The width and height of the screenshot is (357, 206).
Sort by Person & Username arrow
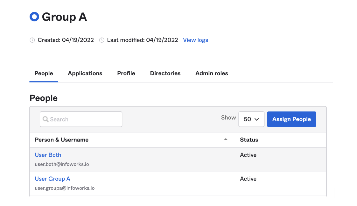[x=225, y=139]
